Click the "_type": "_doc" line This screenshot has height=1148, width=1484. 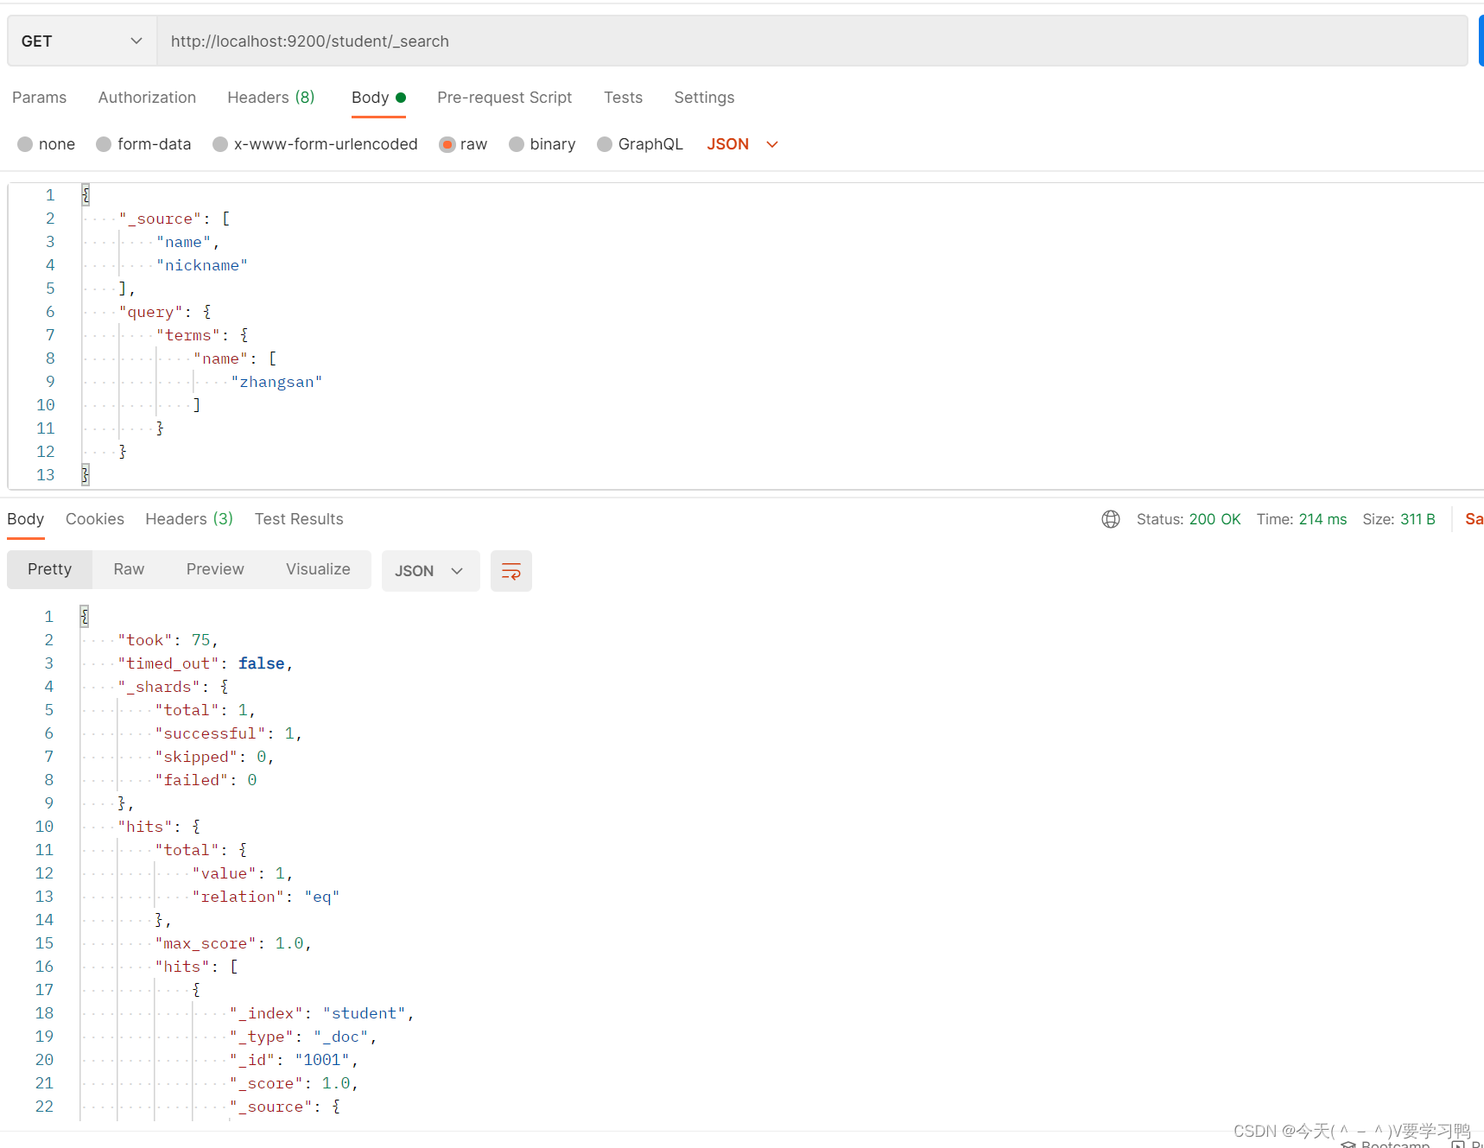(302, 1037)
